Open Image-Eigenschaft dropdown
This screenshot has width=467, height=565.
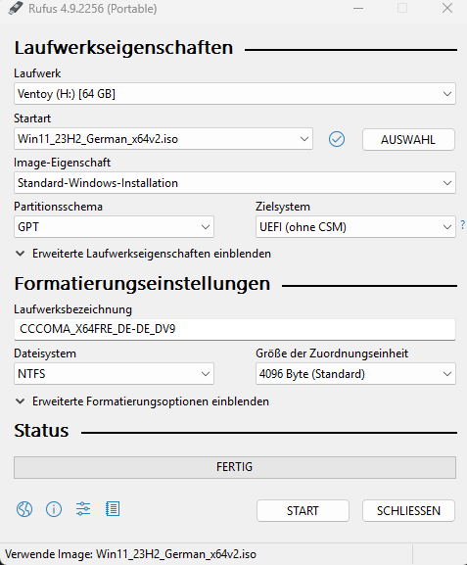[235, 183]
